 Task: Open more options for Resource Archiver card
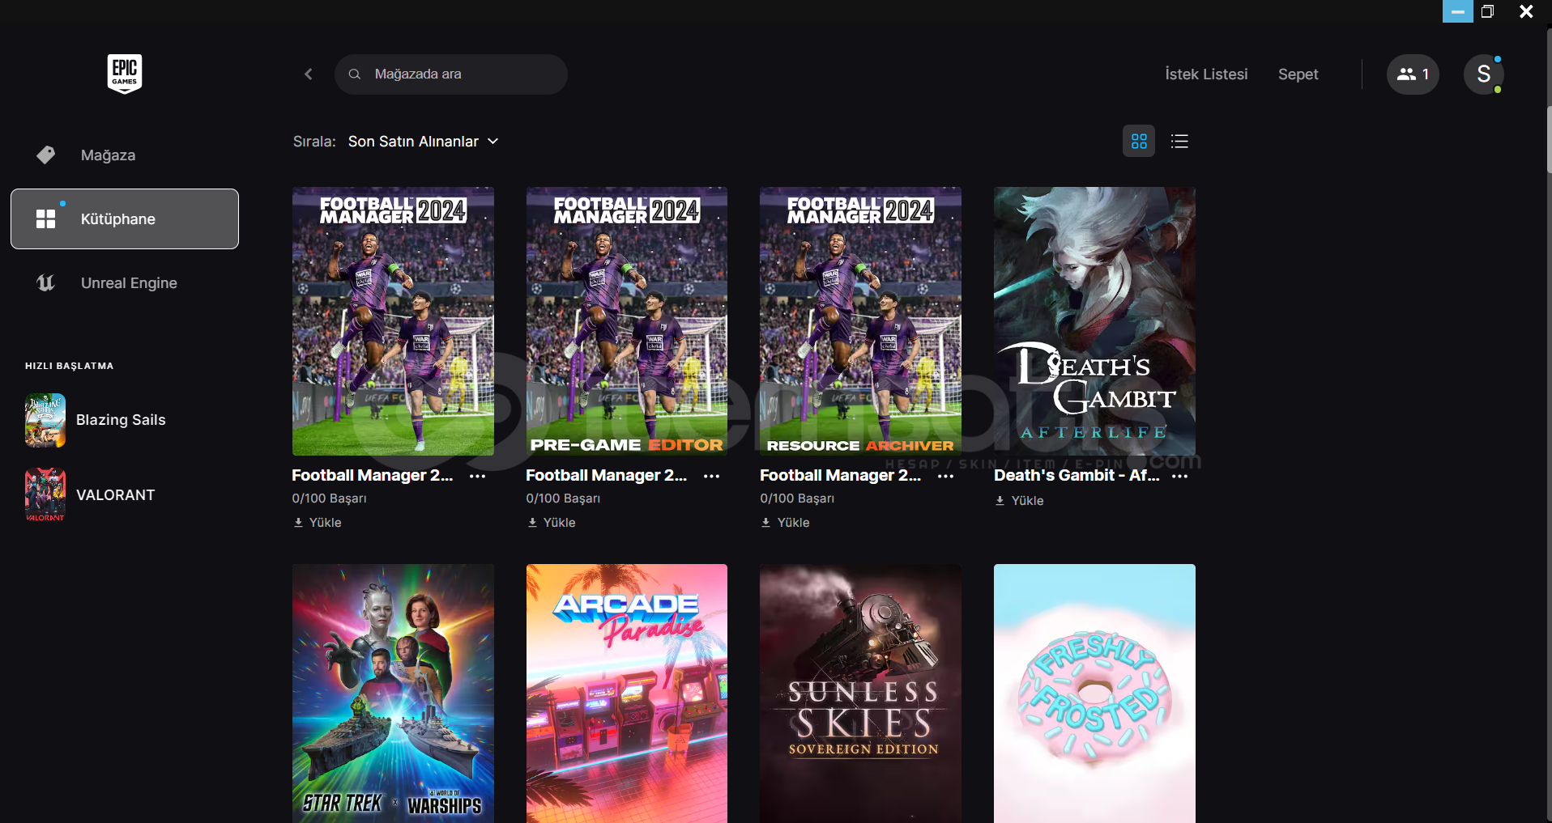(x=945, y=477)
